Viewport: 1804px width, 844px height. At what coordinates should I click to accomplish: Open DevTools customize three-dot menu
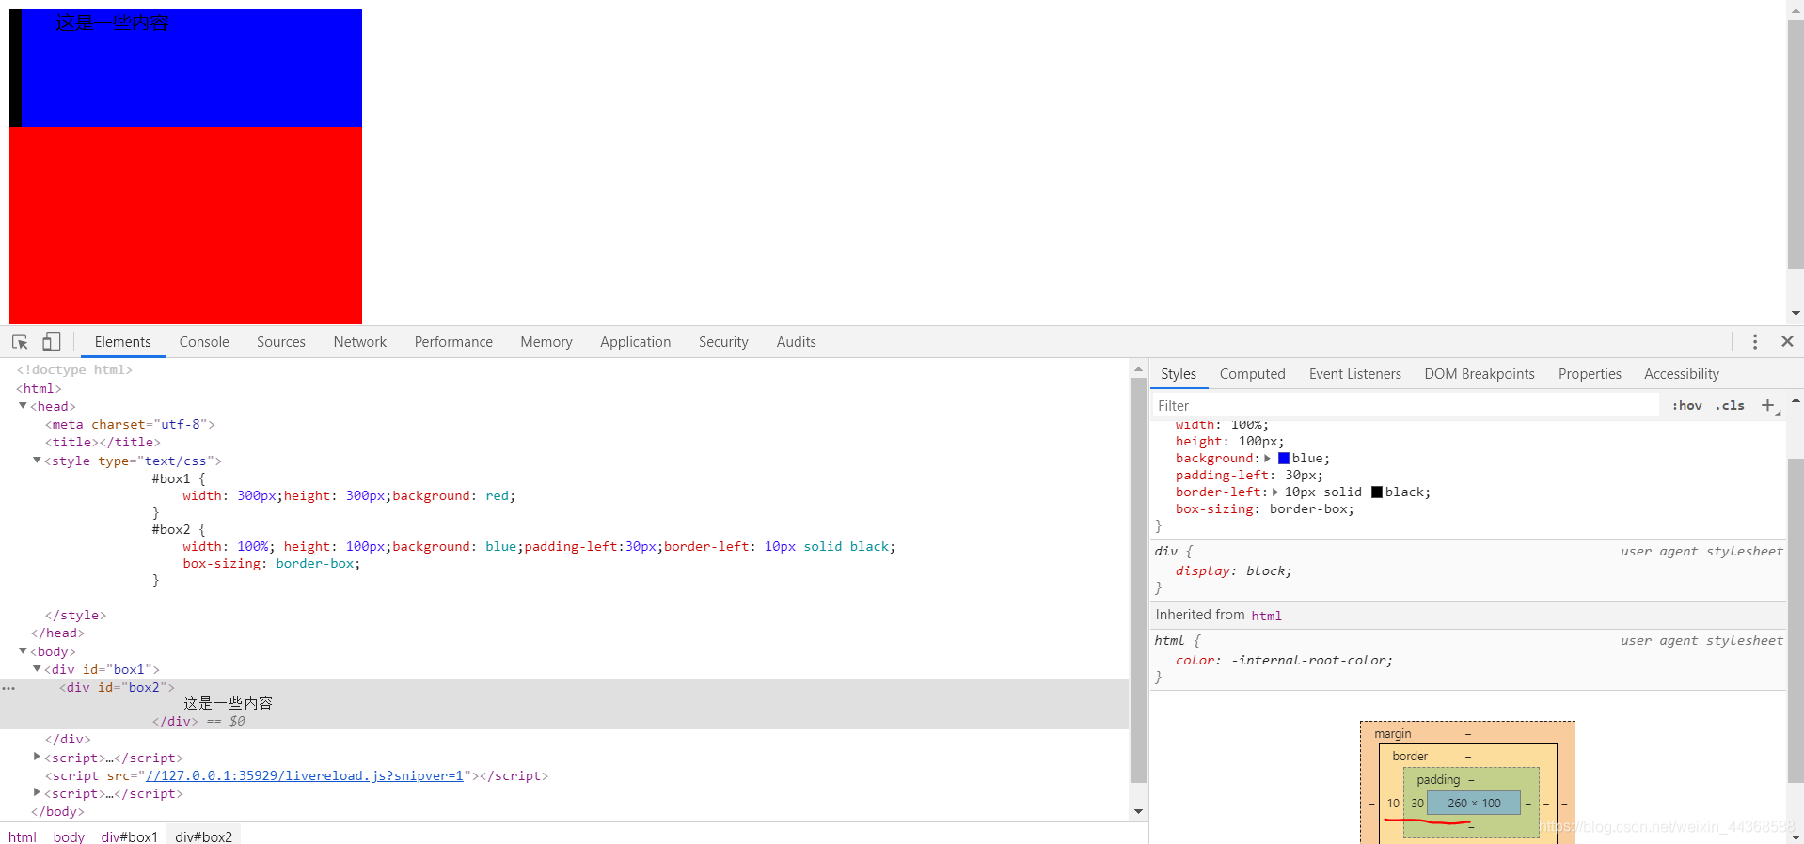1754,342
